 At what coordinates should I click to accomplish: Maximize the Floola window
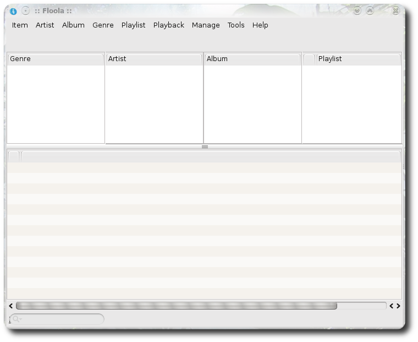click(x=370, y=11)
